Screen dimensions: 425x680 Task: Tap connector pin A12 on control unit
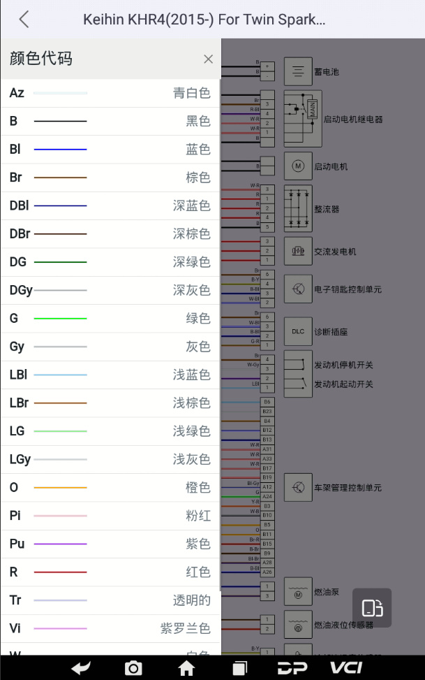click(x=267, y=487)
